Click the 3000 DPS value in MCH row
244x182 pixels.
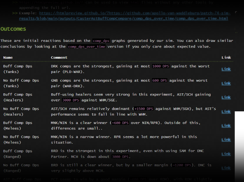(120, 157)
